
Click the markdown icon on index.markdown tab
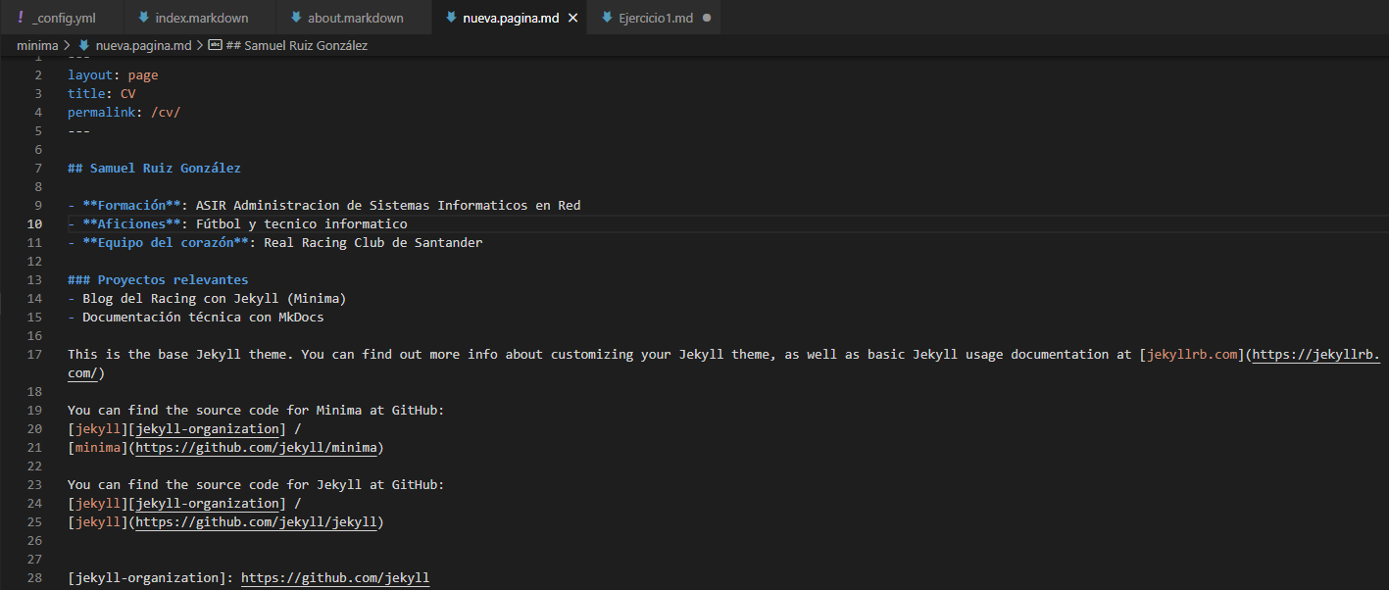pos(144,18)
